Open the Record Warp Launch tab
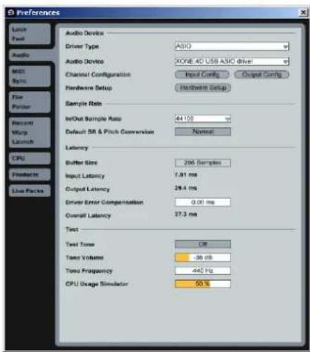 click(30, 133)
